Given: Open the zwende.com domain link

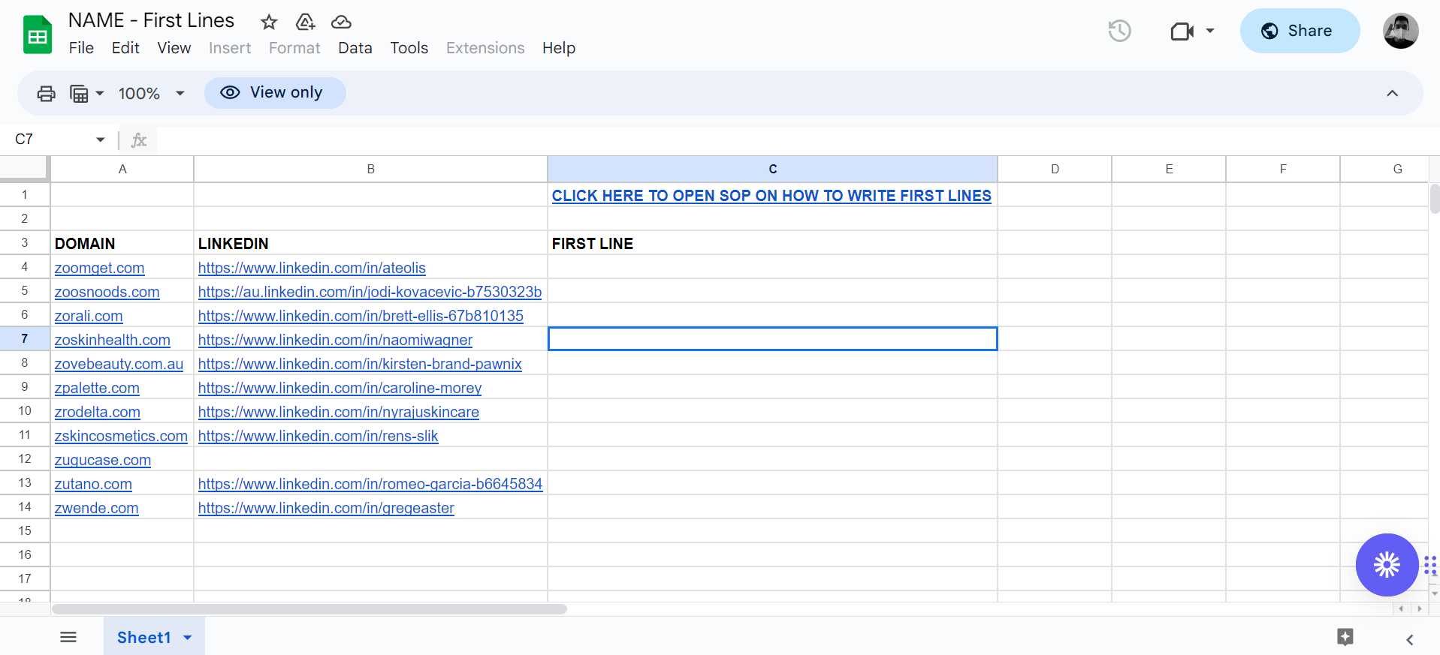Looking at the screenshot, I should 96,508.
